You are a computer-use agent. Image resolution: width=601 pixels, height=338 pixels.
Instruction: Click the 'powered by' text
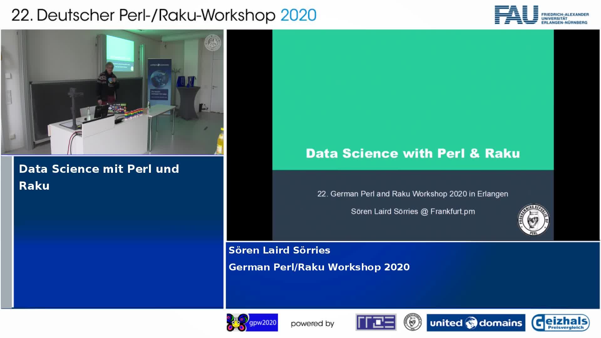click(312, 324)
